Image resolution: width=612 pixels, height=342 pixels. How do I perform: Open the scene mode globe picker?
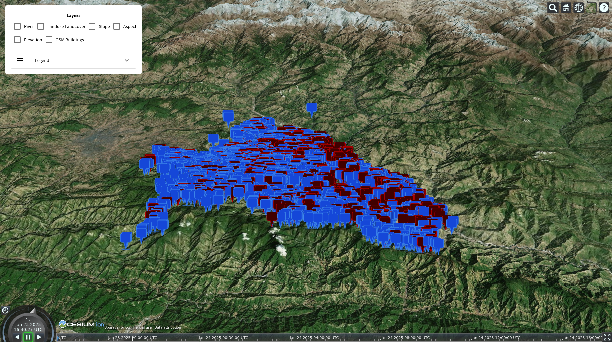coord(579,8)
